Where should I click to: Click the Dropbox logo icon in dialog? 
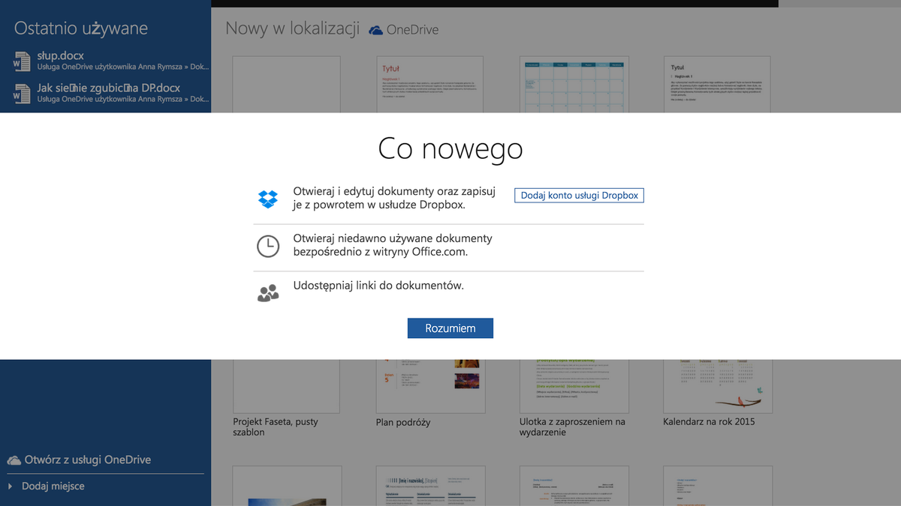pyautogui.click(x=268, y=199)
